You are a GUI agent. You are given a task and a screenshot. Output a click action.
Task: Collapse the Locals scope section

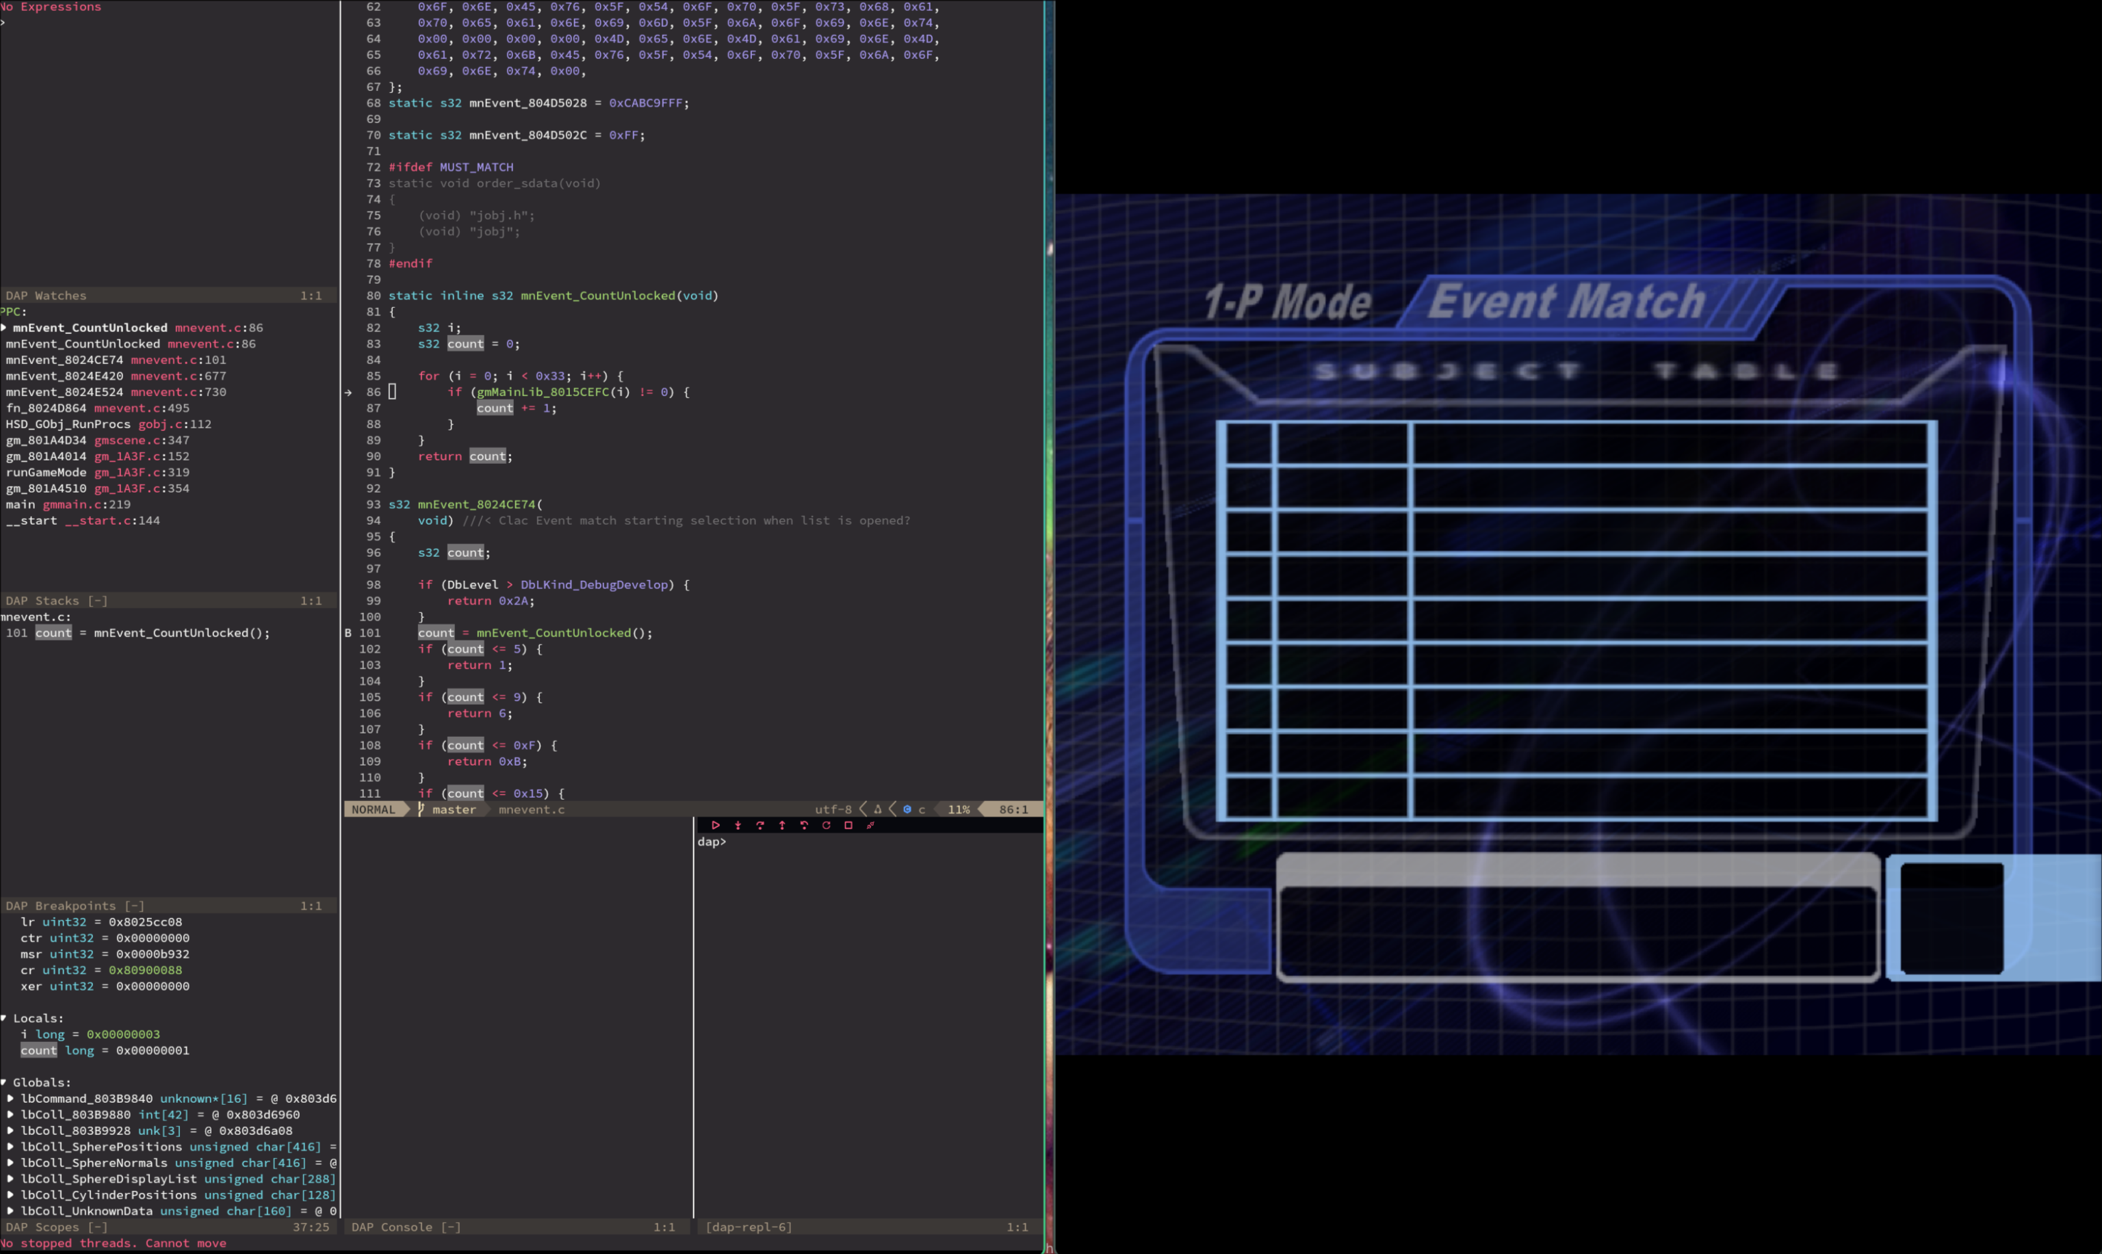[4, 1018]
